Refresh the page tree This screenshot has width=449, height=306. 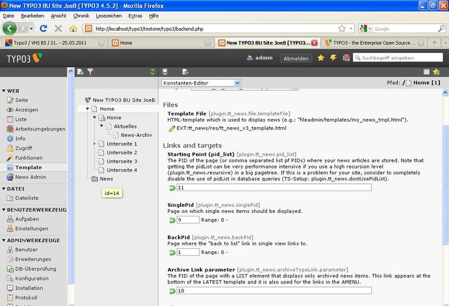153,72
